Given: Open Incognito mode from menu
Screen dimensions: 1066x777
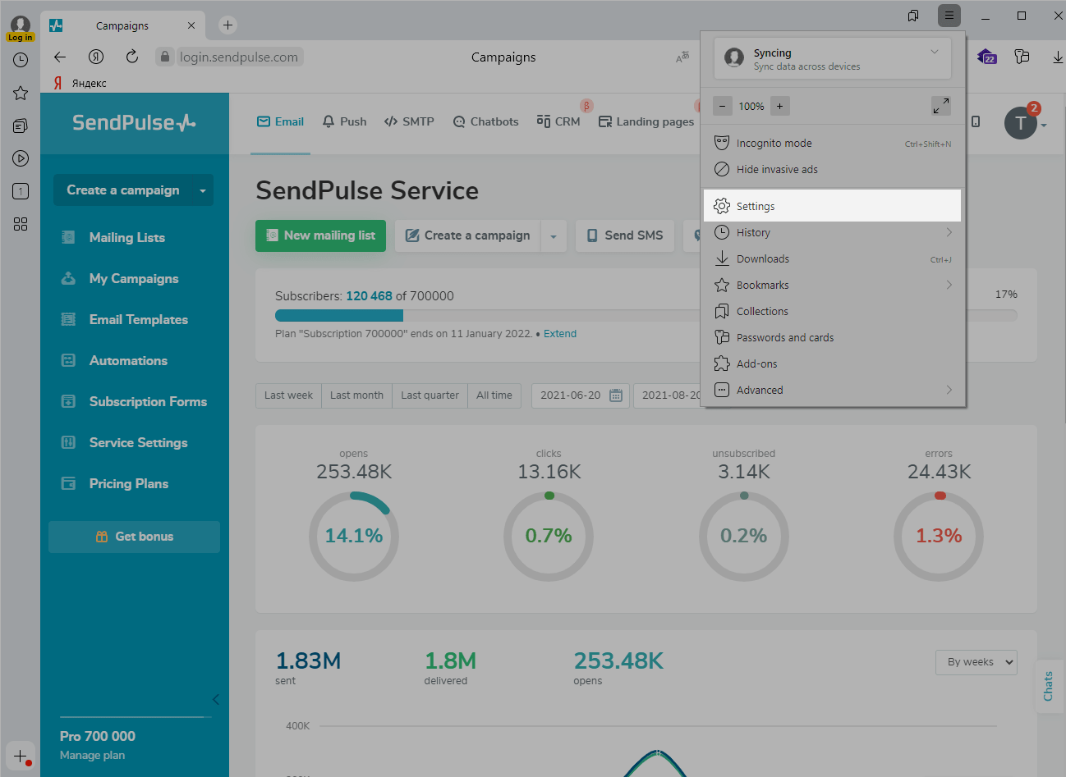Looking at the screenshot, I should 774,143.
